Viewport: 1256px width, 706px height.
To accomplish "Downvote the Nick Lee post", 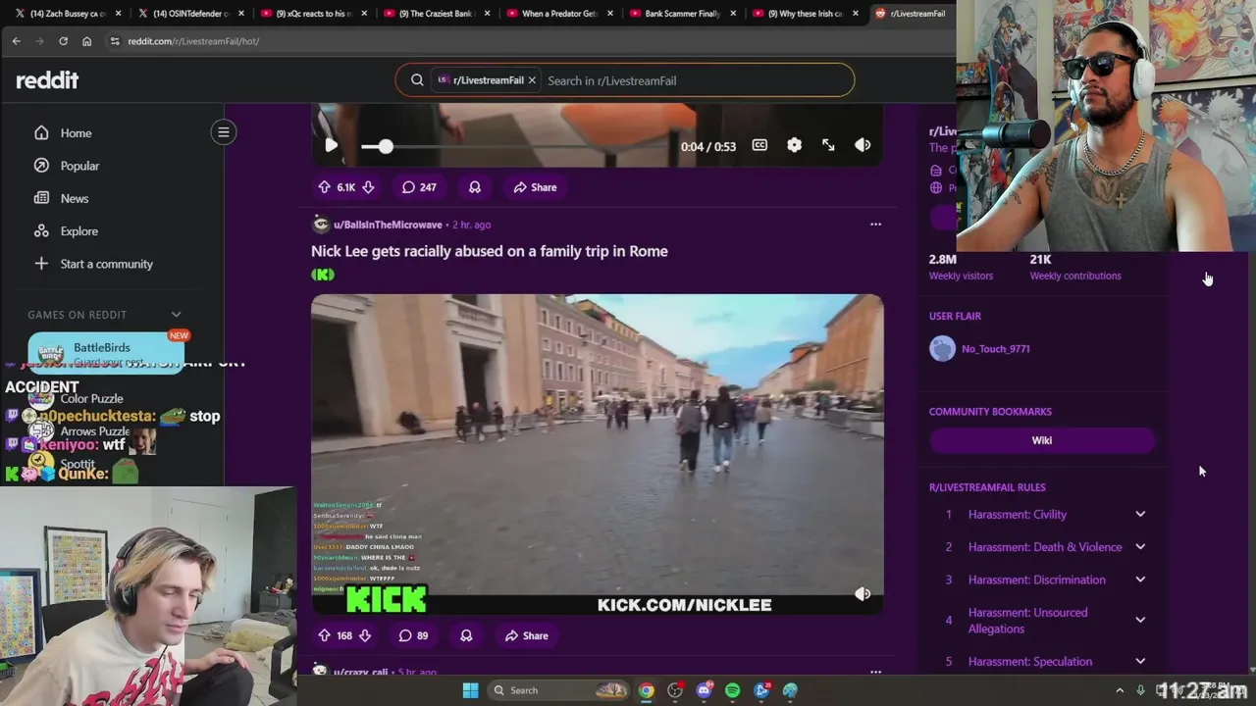I will pyautogui.click(x=365, y=635).
